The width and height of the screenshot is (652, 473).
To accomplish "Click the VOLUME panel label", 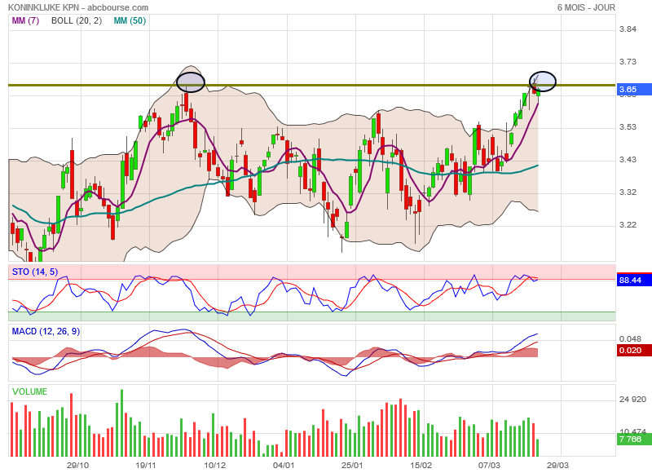I will tap(29, 391).
